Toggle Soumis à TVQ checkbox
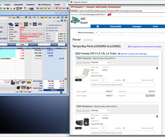165x137 pixels. click(x=47, y=31)
